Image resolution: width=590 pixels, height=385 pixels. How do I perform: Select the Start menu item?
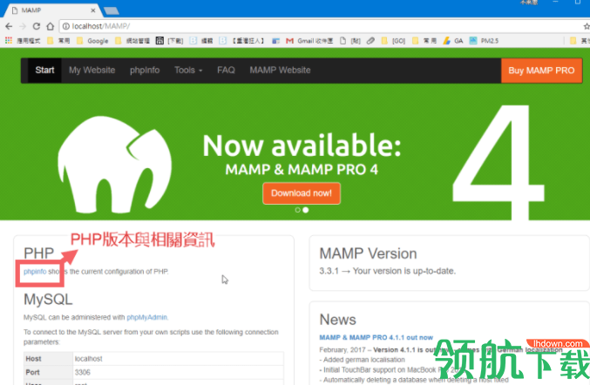click(44, 70)
